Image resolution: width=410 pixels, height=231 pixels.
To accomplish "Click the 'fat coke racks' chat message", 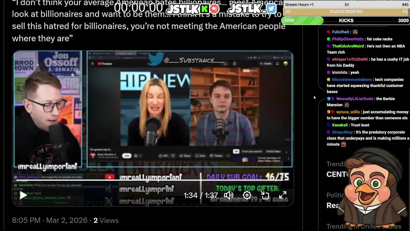I will [380, 39].
